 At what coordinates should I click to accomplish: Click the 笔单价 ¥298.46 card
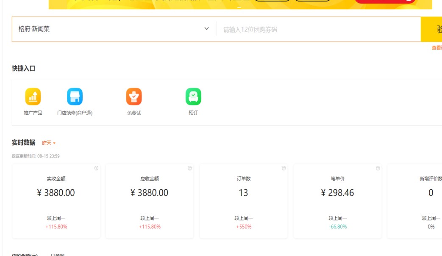tap(337, 201)
